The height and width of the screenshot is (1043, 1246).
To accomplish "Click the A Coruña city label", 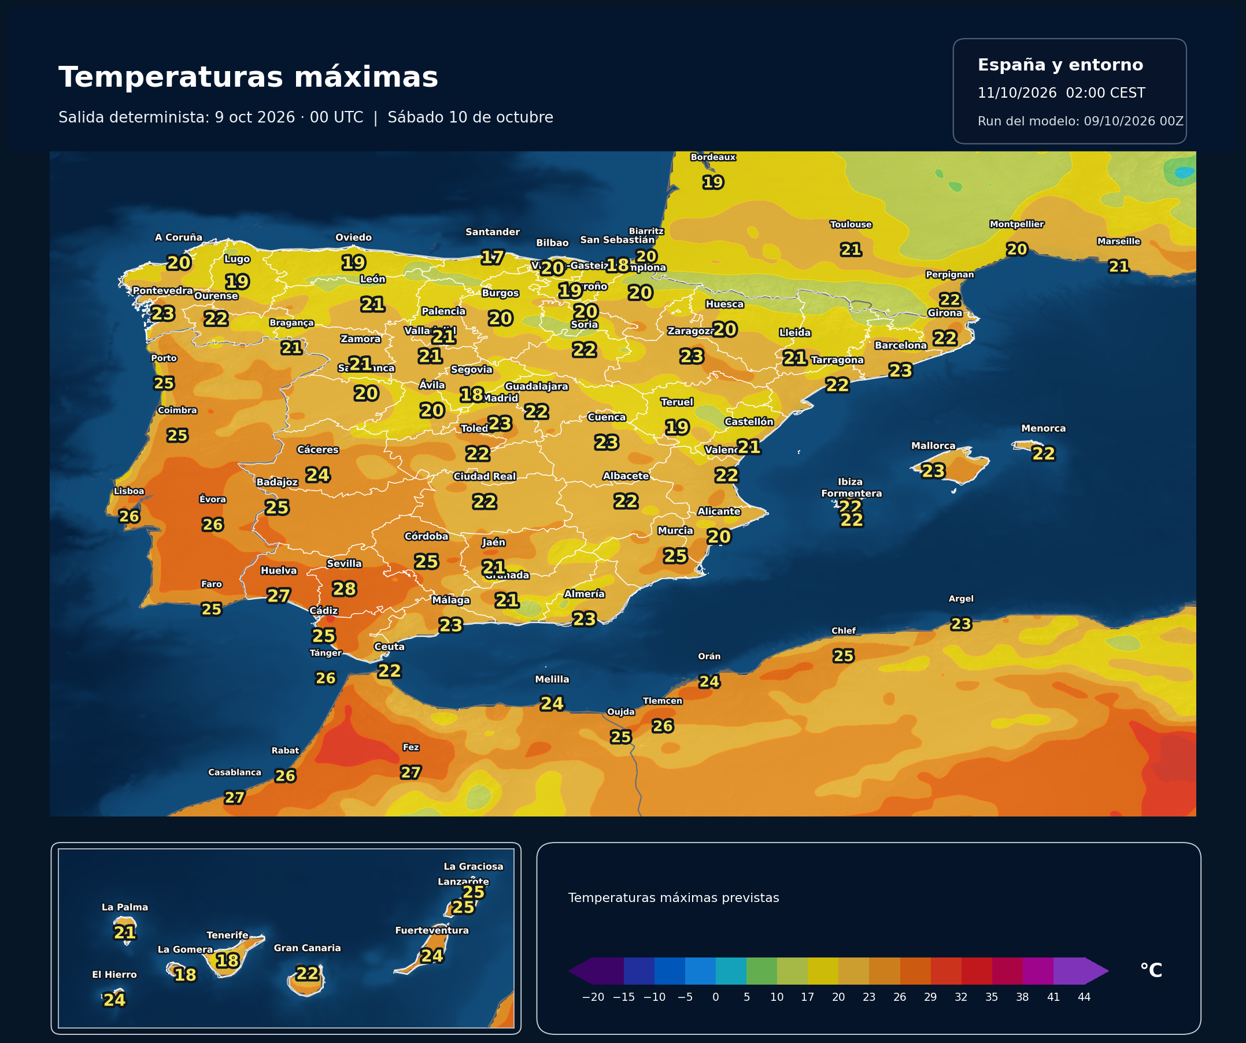I will click(x=179, y=237).
